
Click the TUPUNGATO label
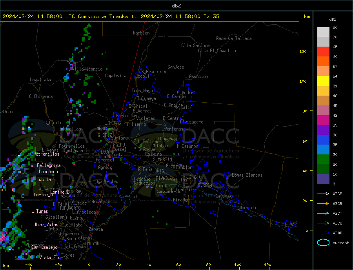(70, 208)
